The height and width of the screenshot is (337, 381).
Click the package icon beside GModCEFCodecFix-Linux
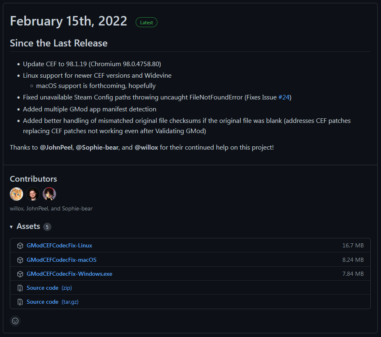pos(20,246)
